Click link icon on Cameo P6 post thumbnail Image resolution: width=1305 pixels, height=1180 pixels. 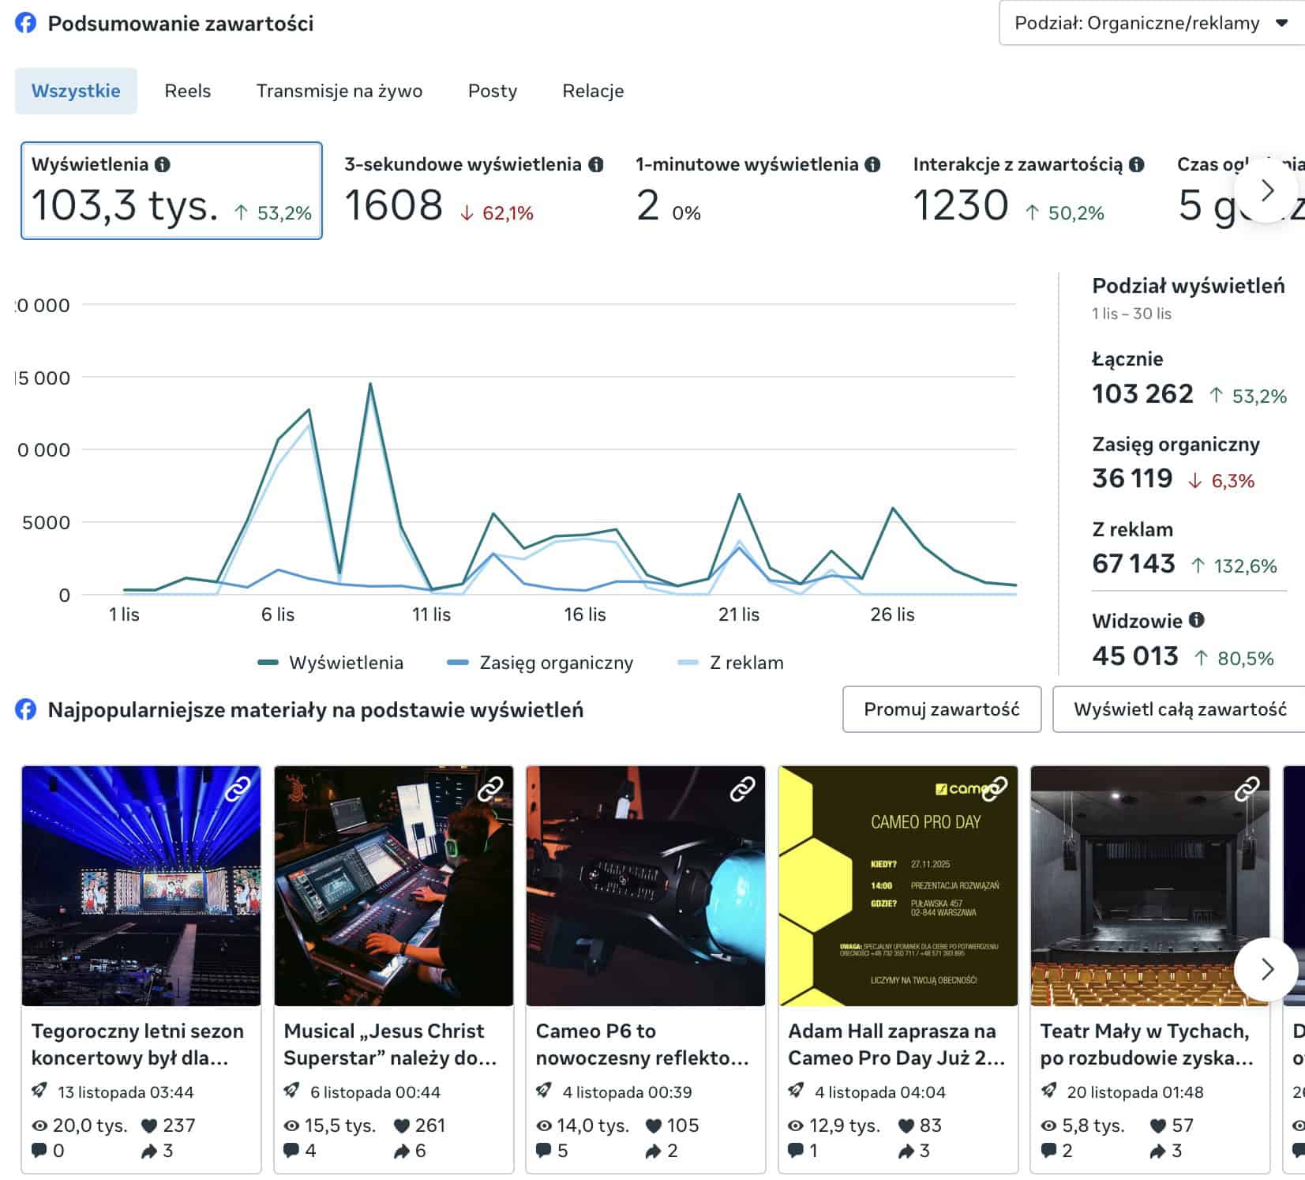742,788
